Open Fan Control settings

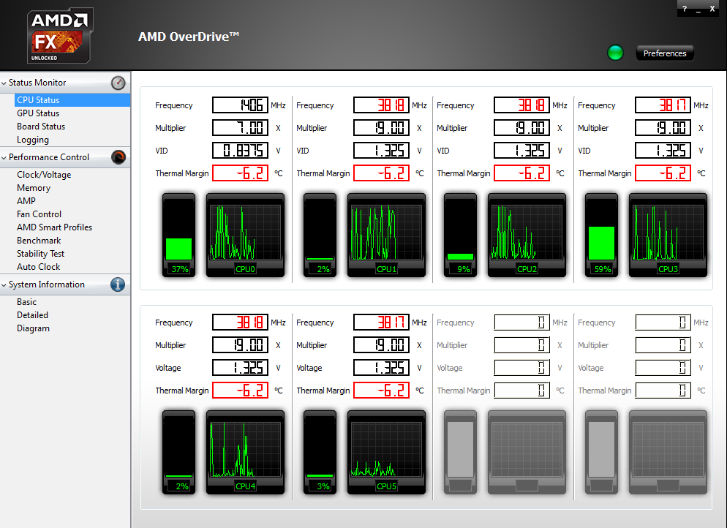pyautogui.click(x=39, y=214)
